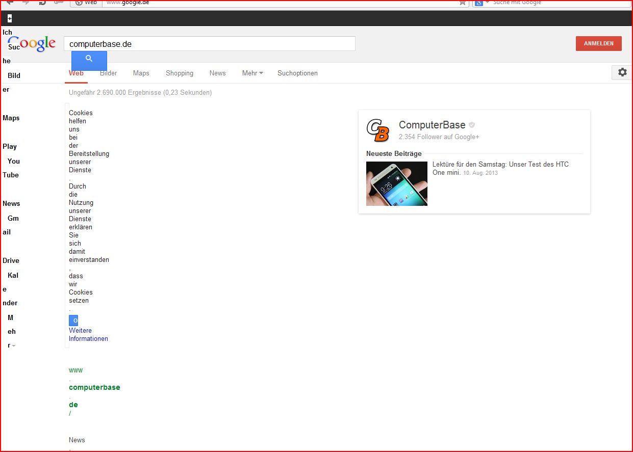Click the bold Play link in the left list
Image resolution: width=633 pixels, height=452 pixels.
coord(10,146)
